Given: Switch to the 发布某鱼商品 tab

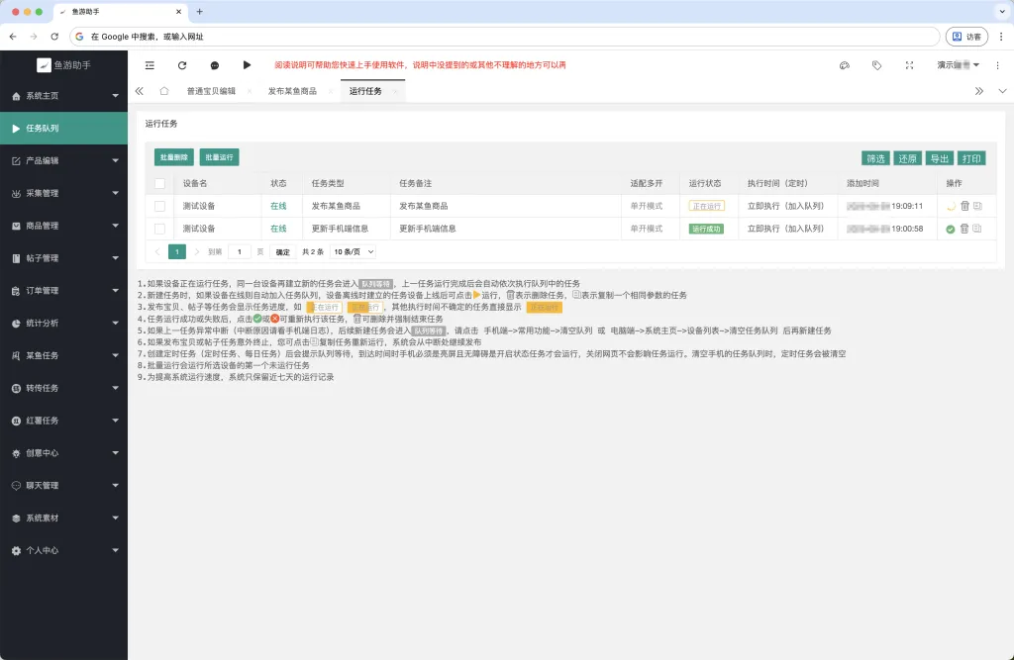Looking at the screenshot, I should tap(292, 91).
